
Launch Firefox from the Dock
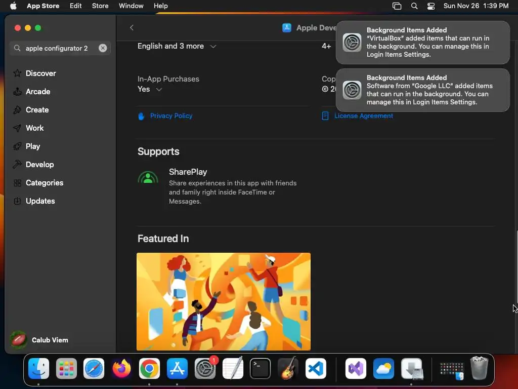click(x=121, y=369)
